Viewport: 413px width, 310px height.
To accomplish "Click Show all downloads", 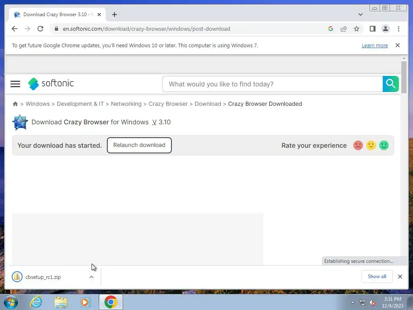I will coord(377,276).
